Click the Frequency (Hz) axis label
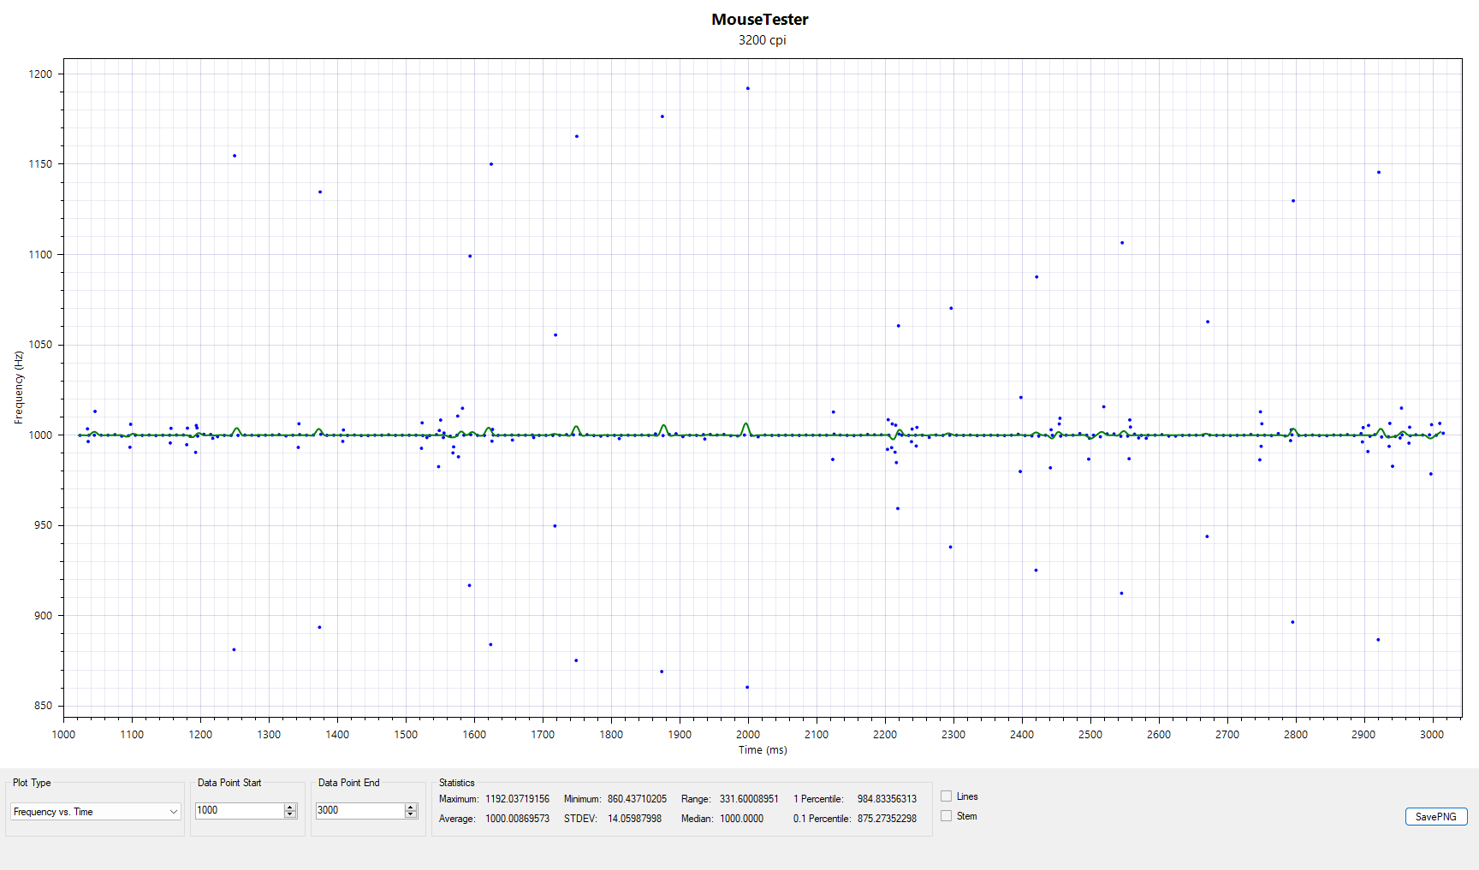The width and height of the screenshot is (1479, 870). coord(19,388)
